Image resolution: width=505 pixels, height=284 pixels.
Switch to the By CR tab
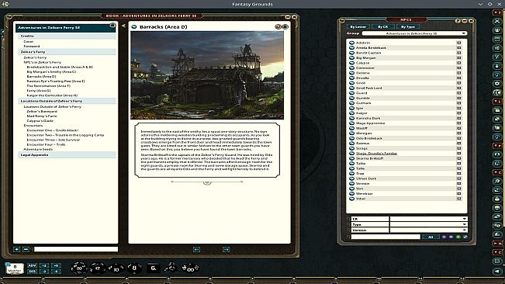[383, 27]
